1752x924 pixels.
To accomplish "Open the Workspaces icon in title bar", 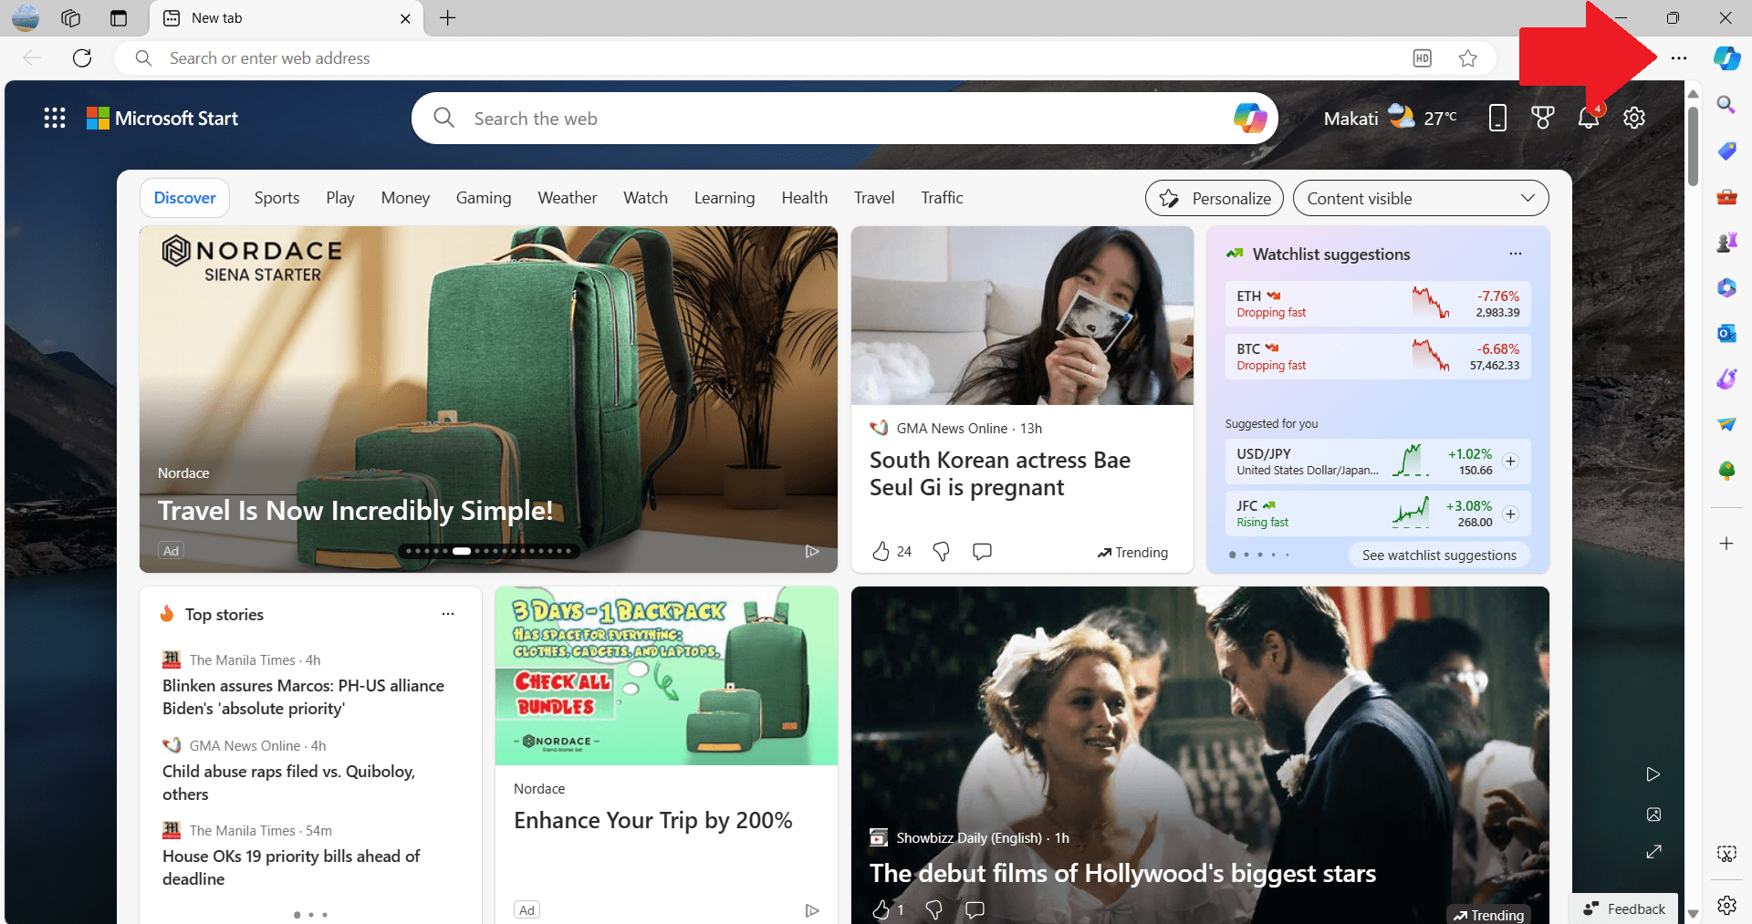I will click(x=71, y=18).
